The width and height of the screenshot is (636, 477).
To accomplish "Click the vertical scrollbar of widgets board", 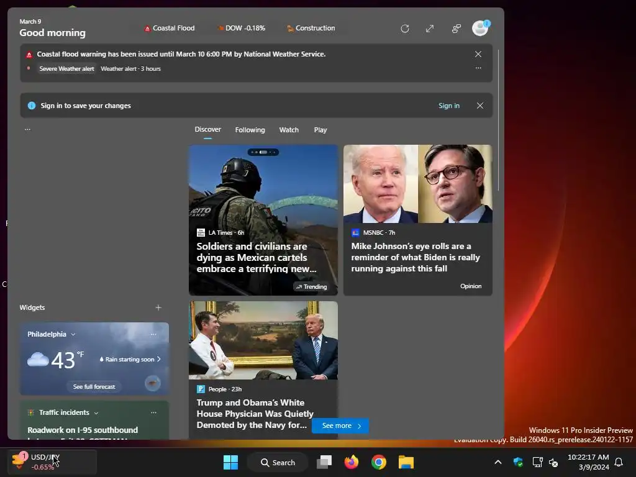I will [499, 120].
